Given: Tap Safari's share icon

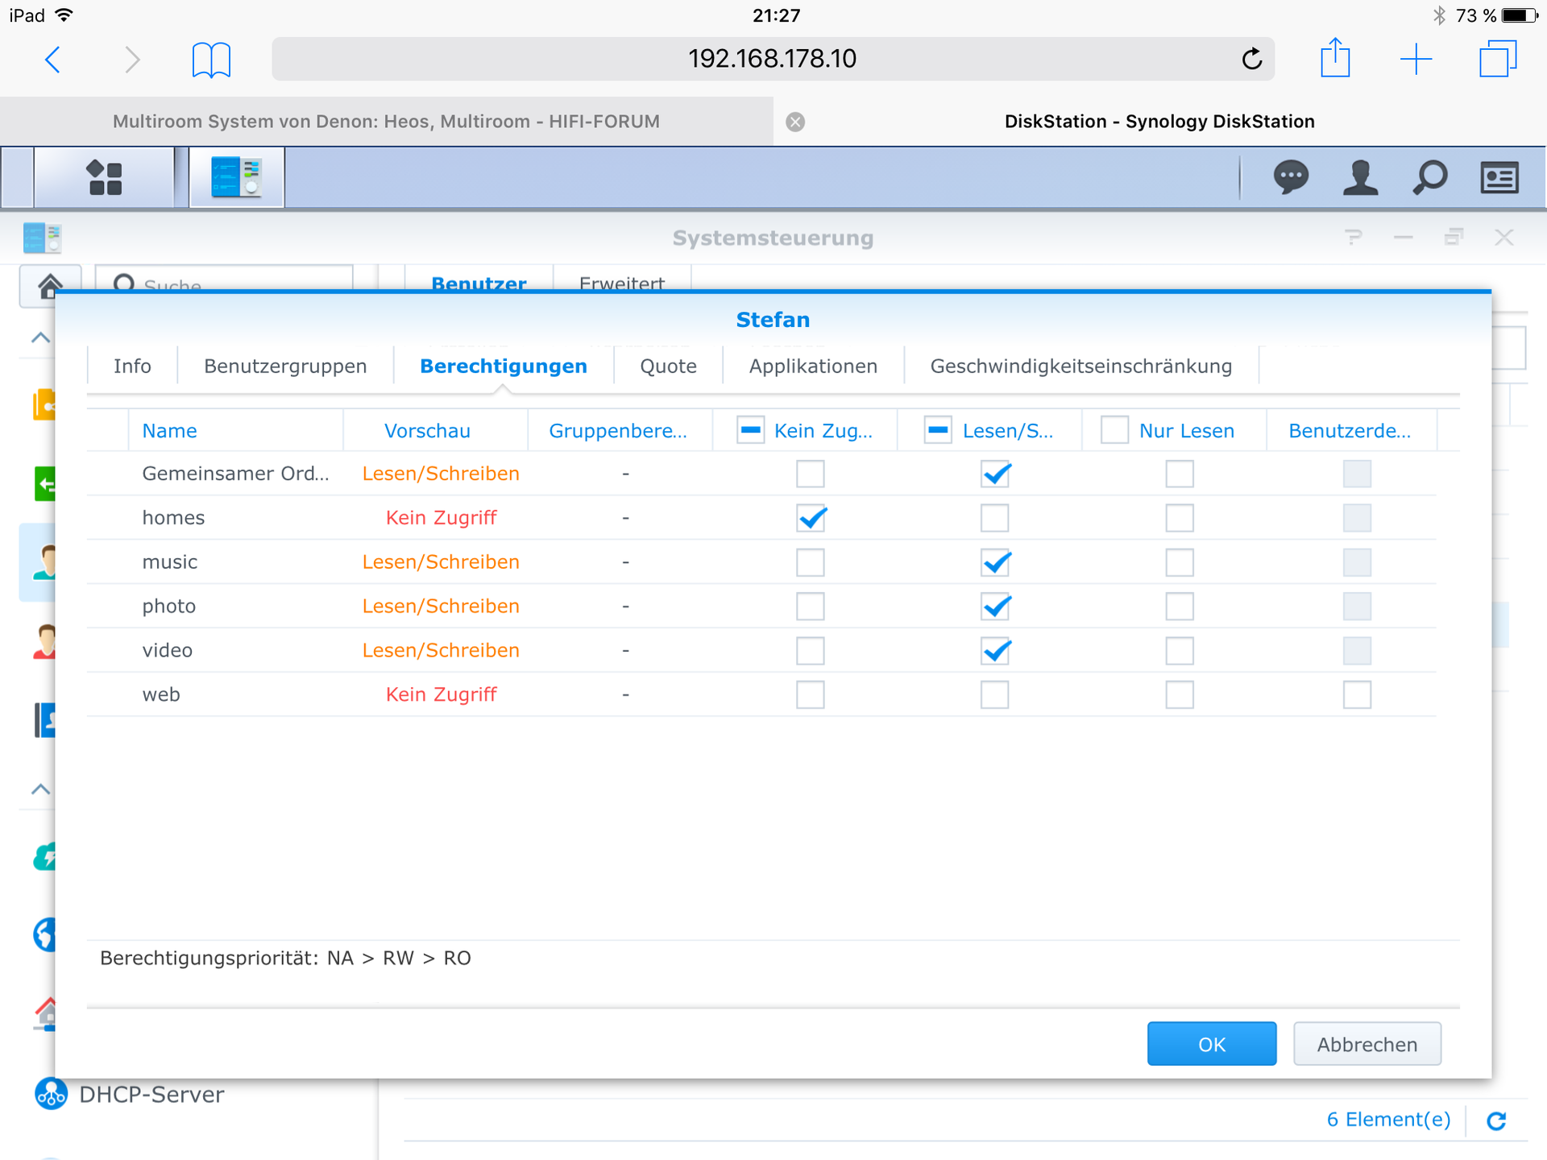Looking at the screenshot, I should pyautogui.click(x=1335, y=59).
